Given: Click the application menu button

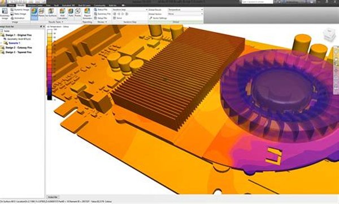Looking at the screenshot, I should point(3,3).
